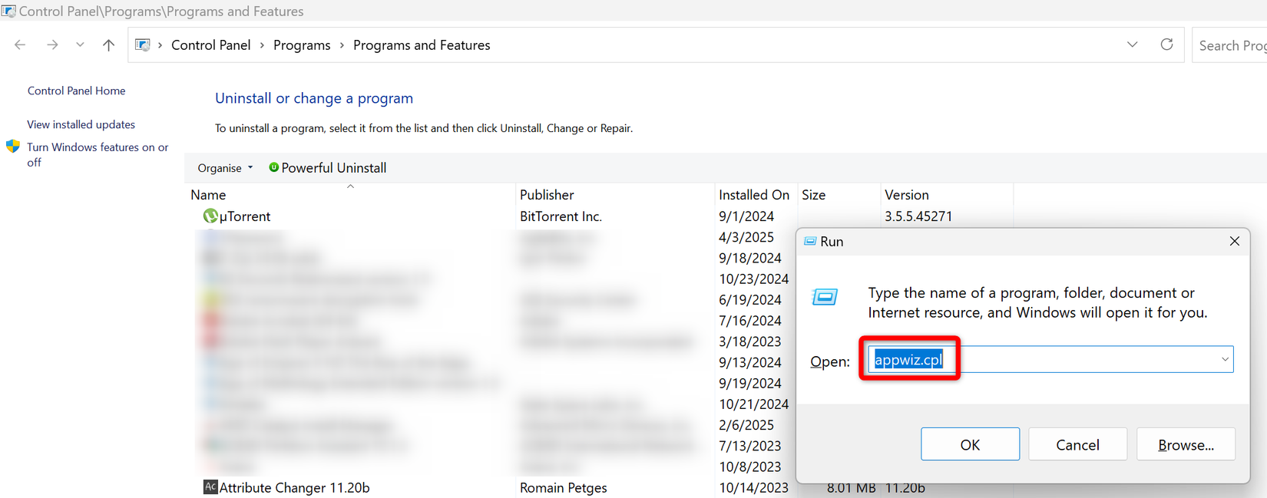
Task: Click Powerful Uninstall in the toolbar
Action: coord(327,168)
